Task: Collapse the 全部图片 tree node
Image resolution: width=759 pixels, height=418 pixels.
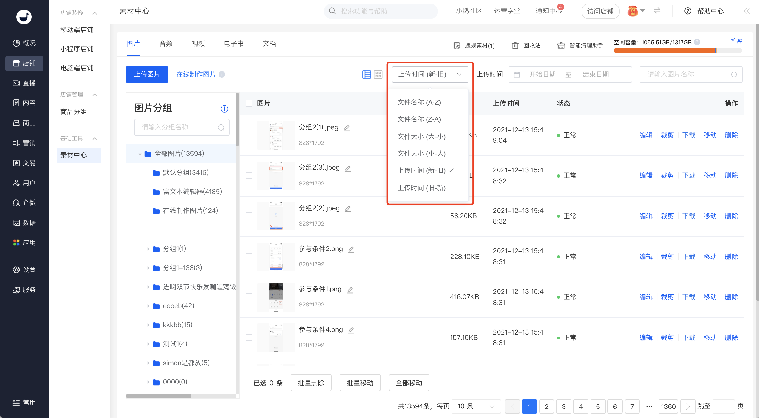Action: point(140,154)
